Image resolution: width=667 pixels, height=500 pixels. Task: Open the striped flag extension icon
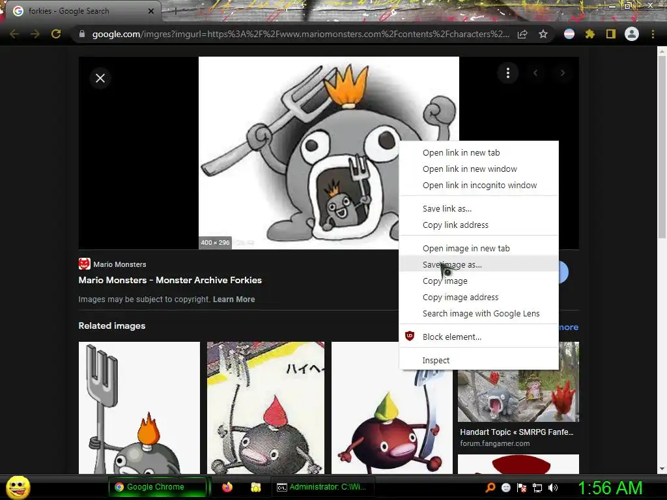569,34
